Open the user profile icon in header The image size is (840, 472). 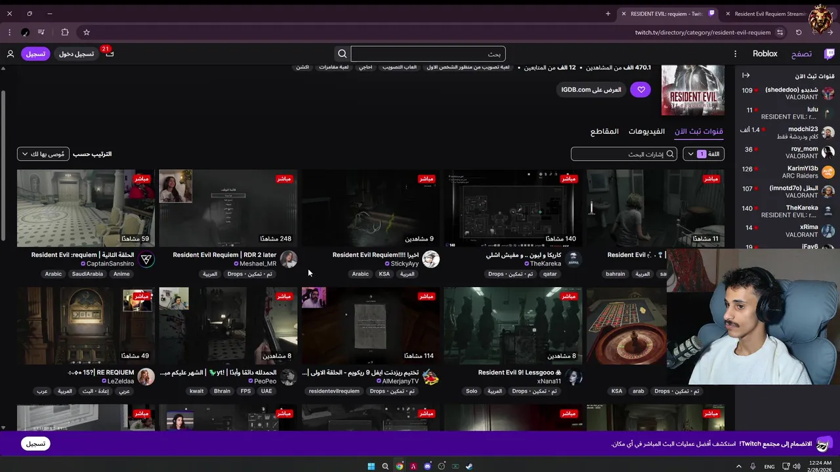pos(10,54)
